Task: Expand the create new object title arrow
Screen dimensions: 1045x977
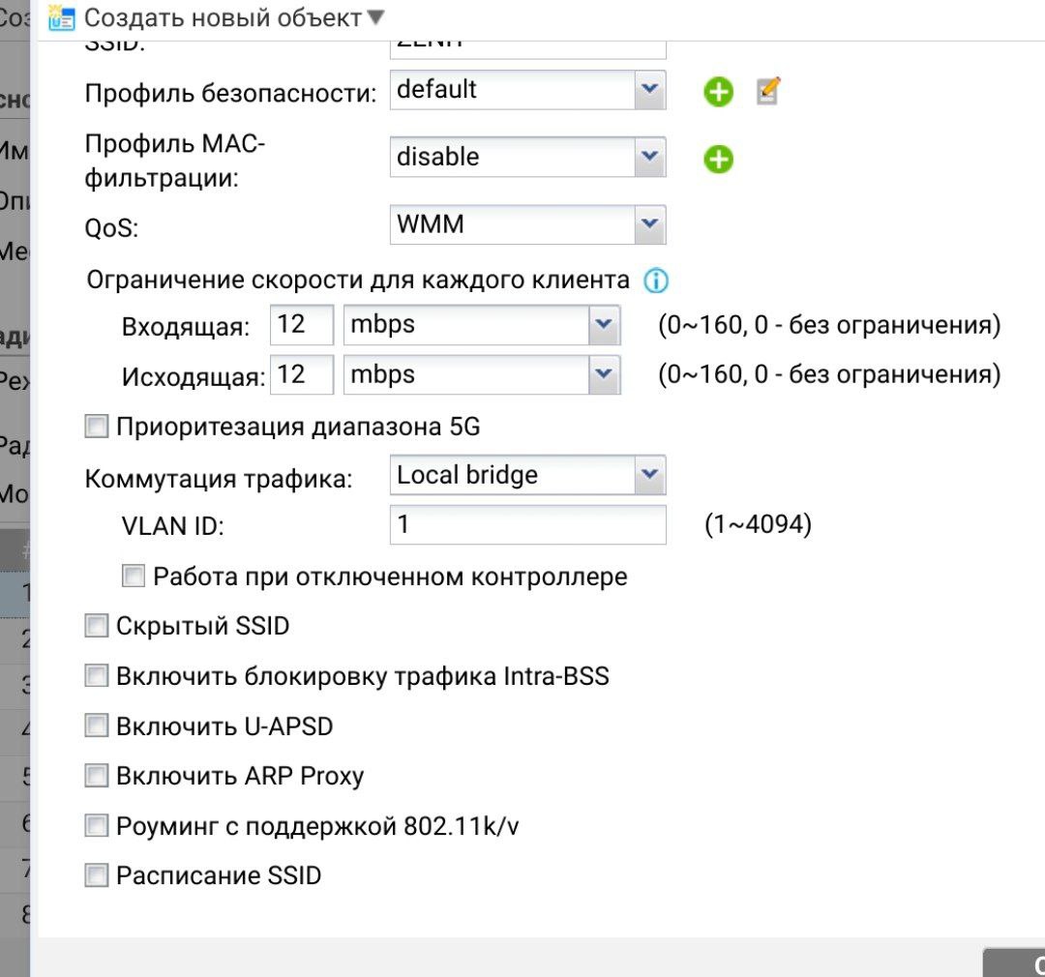Action: [376, 17]
